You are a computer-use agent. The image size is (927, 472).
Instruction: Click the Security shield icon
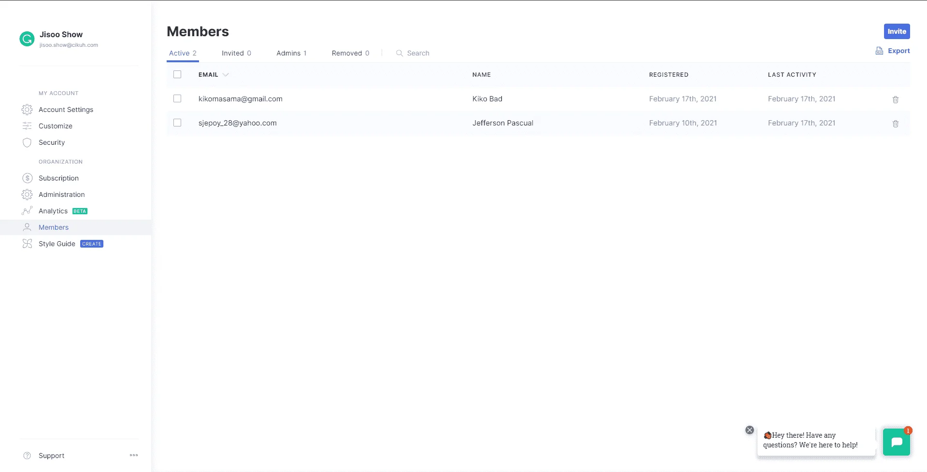[x=27, y=142]
